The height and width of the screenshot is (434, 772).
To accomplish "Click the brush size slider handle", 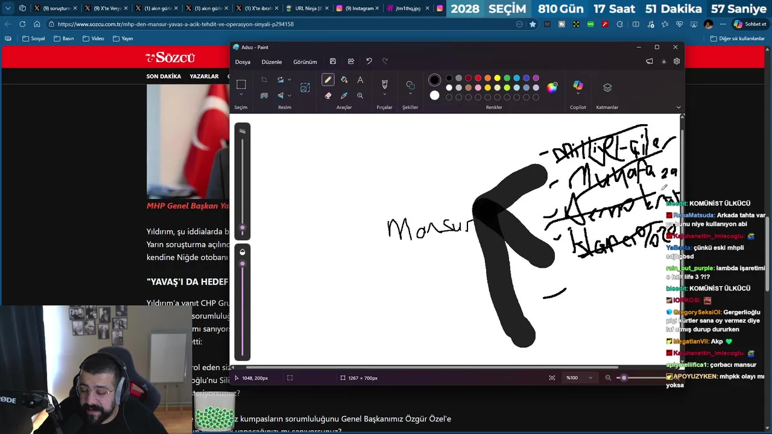I will (242, 228).
